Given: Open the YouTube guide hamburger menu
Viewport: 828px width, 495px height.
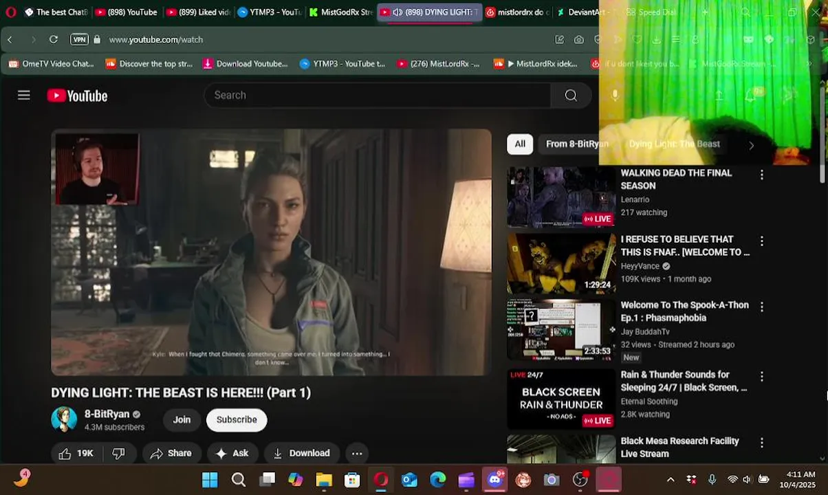Looking at the screenshot, I should click(x=24, y=95).
